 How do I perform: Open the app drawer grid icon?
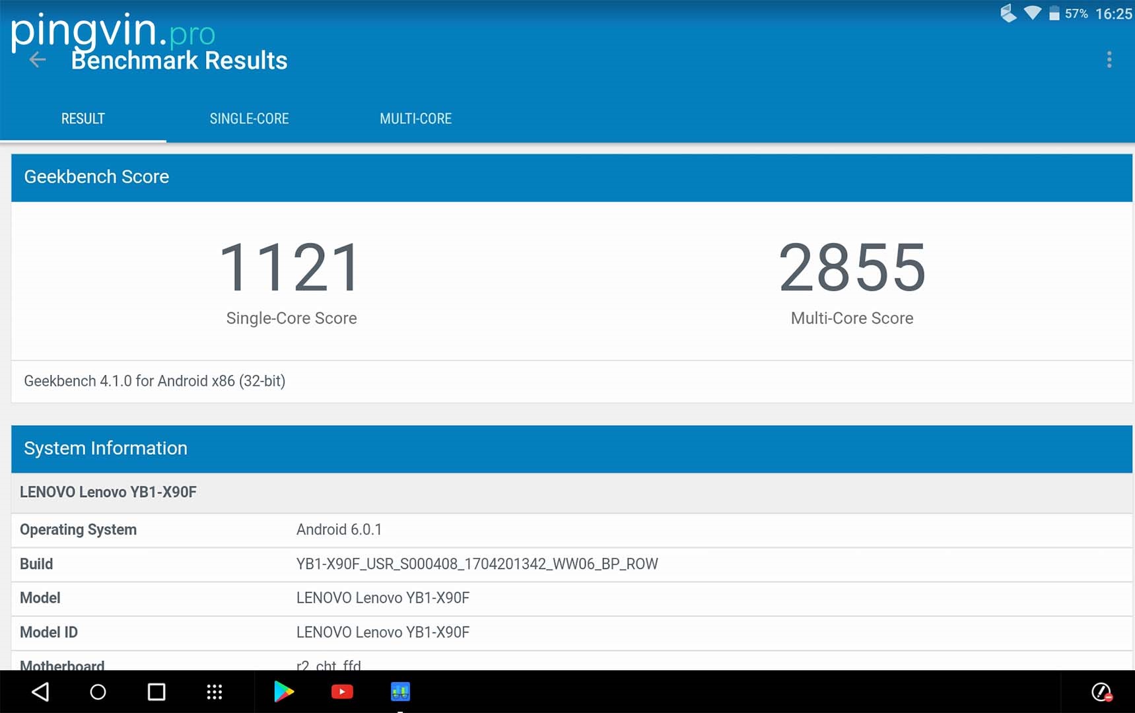(215, 692)
